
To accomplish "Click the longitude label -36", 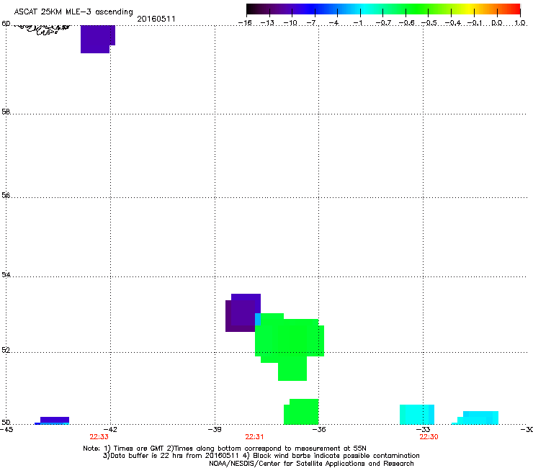I will coord(319,430).
